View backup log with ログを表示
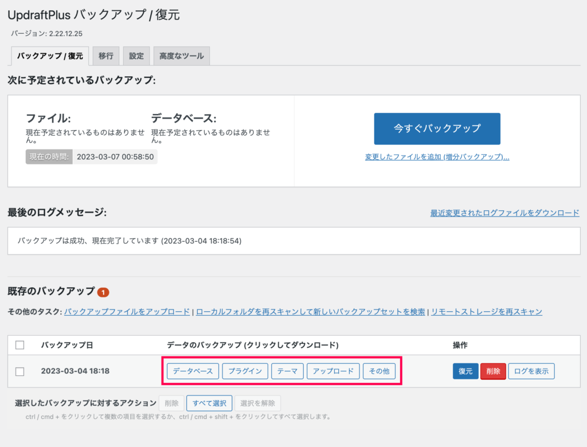 pyautogui.click(x=531, y=371)
